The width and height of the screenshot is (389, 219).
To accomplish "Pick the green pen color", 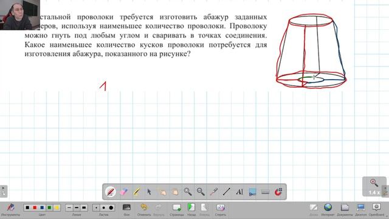I will tap(49, 207).
